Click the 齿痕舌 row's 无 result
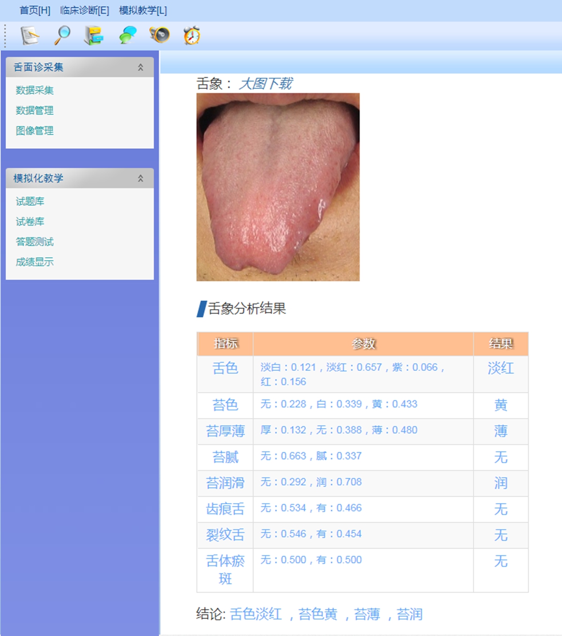Screen dimensions: 562x636 pos(501,509)
